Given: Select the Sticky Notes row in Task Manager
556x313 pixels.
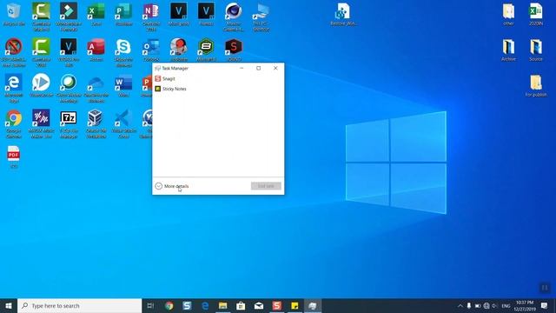Looking at the screenshot, I should pos(218,89).
